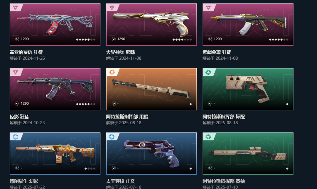Open the 阿特拉斯指挥部 甩棍 title link
317x189 pixels.
127,117
